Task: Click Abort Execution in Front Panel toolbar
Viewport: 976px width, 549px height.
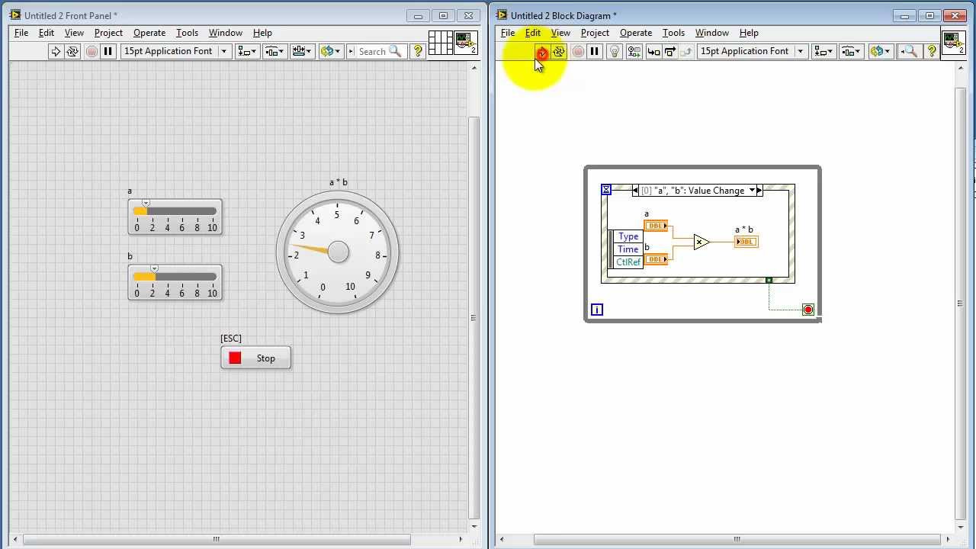Action: pos(91,51)
